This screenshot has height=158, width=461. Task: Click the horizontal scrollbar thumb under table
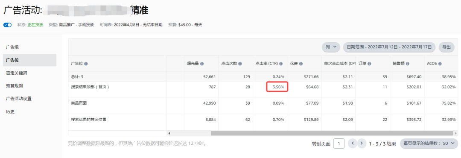(x=332, y=133)
